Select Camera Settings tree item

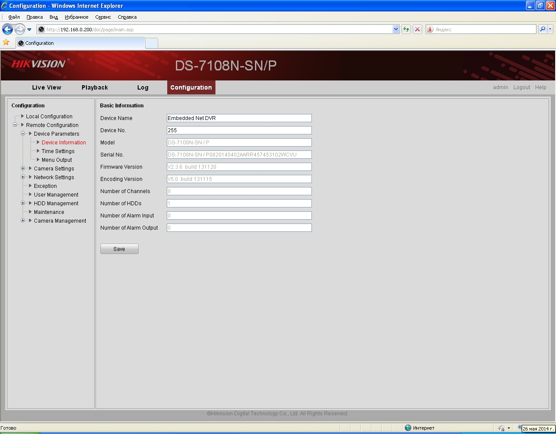54,169
